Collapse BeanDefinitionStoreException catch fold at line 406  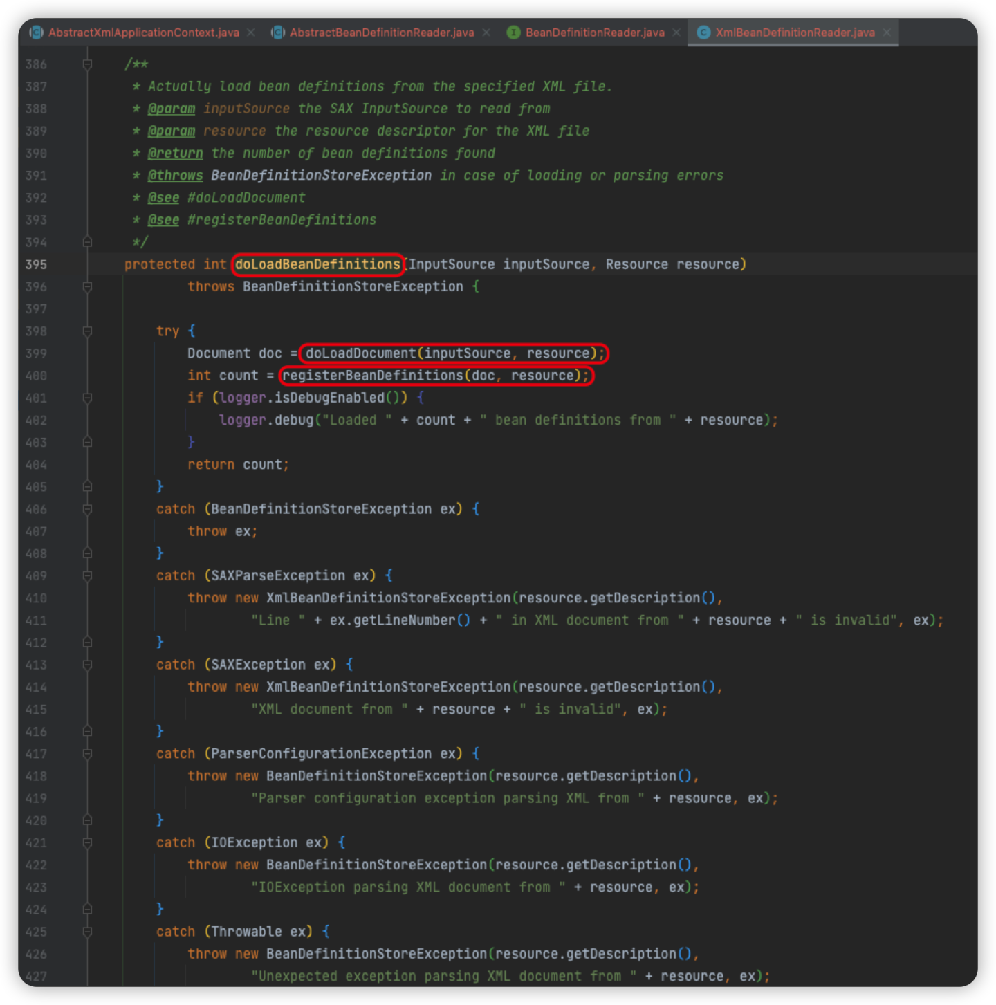87,509
